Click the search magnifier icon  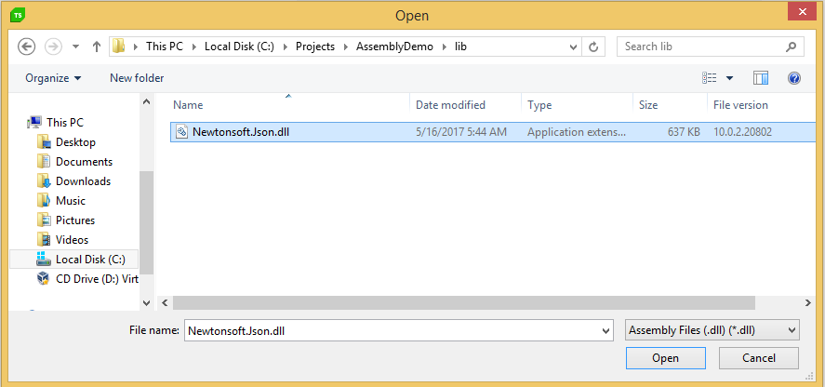click(791, 47)
